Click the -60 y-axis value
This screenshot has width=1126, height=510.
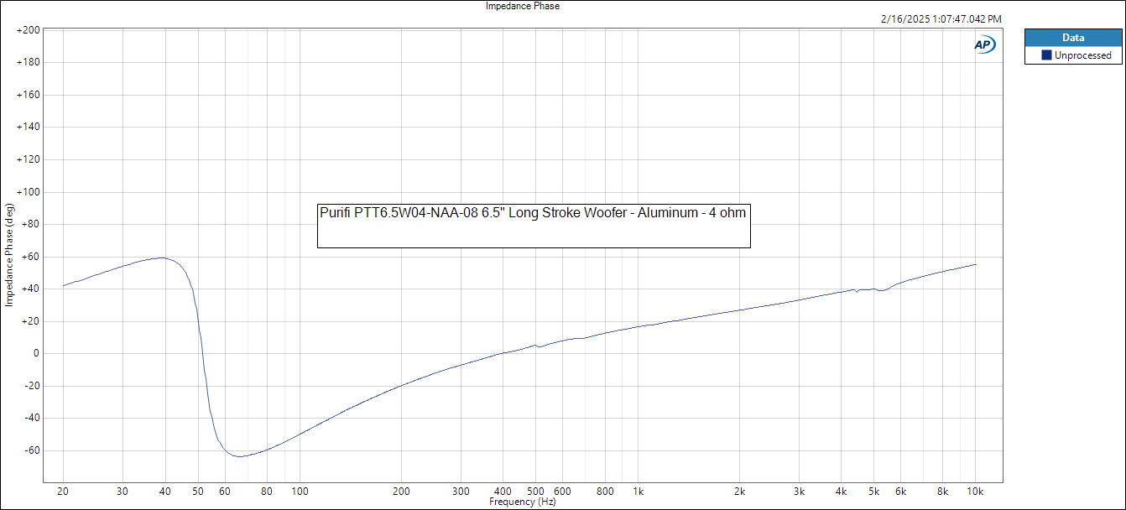pos(30,450)
